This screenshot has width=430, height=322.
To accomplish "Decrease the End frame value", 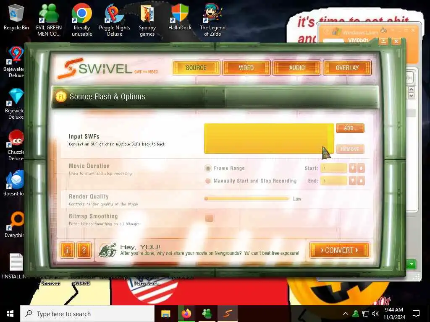I will click(x=353, y=181).
